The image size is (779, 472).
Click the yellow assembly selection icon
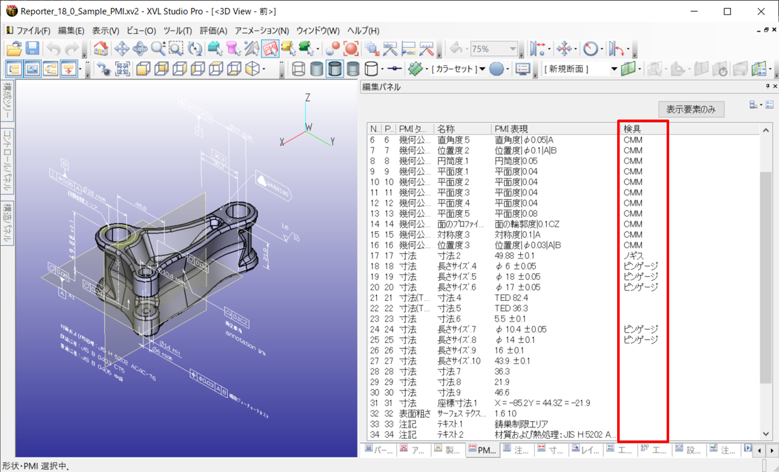pos(288,49)
